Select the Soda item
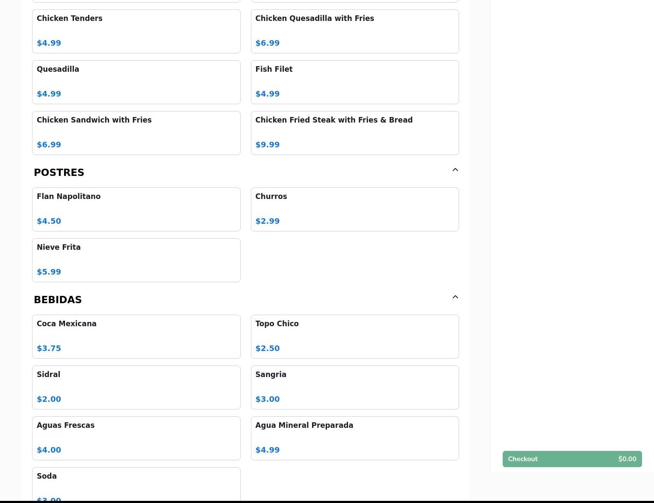 click(x=136, y=485)
